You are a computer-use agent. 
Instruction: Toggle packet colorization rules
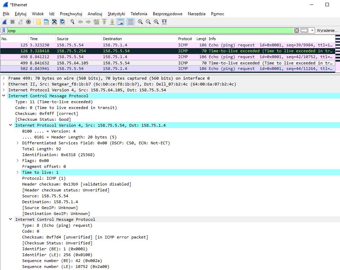click(x=130, y=22)
